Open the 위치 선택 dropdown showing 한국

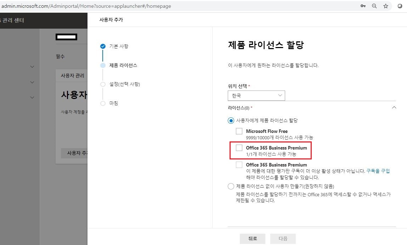point(256,95)
